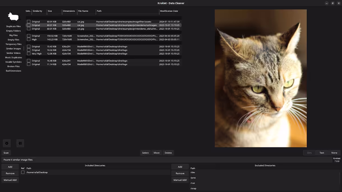Open the Big Files tool
Image resolution: width=342 pixels, height=192 pixels.
pos(13,35)
